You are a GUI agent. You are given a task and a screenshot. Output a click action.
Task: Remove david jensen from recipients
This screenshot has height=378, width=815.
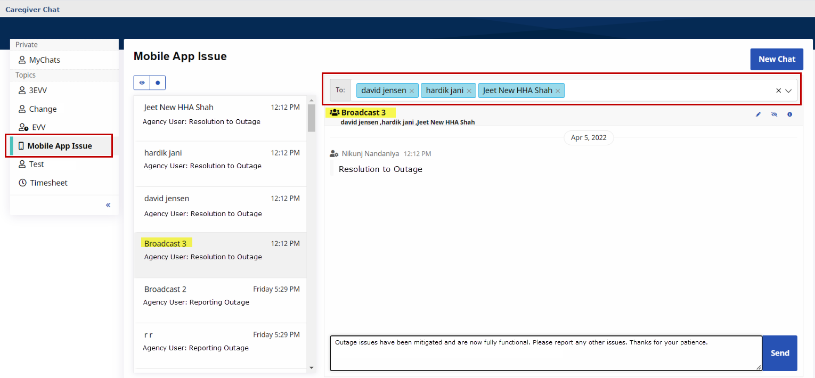click(x=411, y=91)
